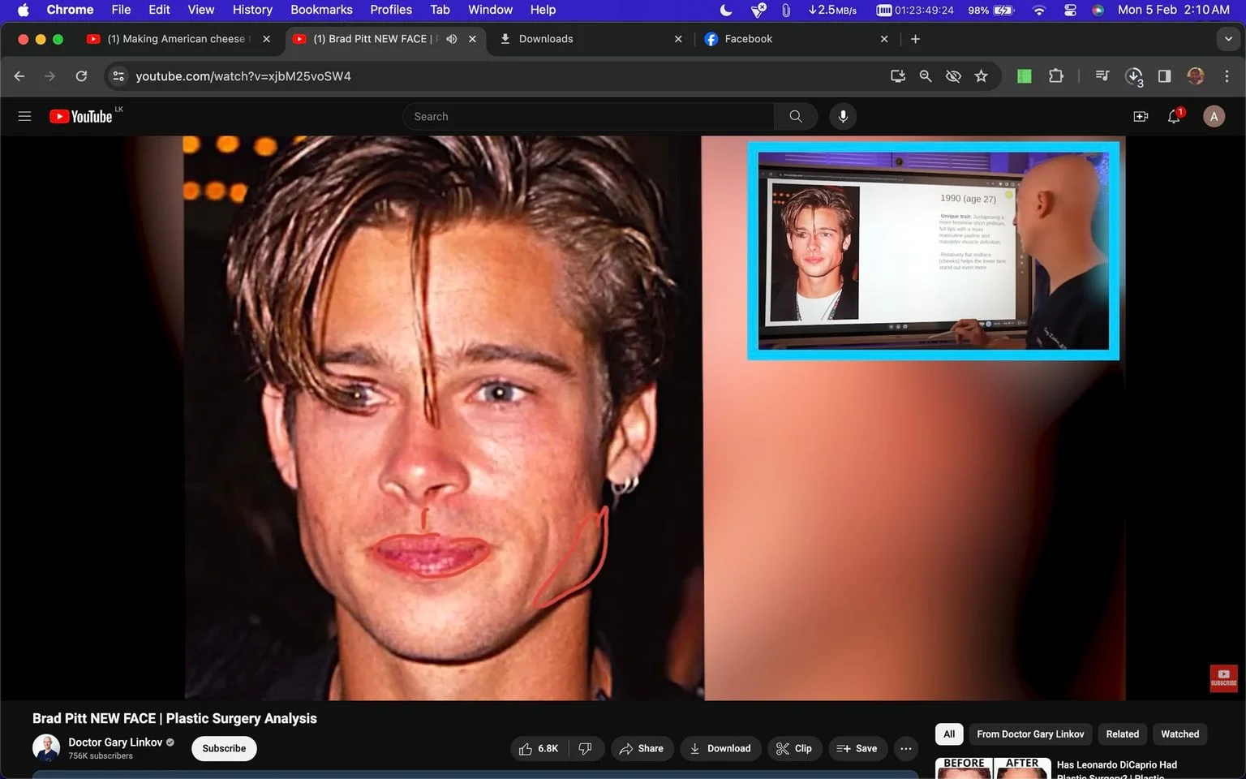Start voice search with the microphone icon
Viewport: 1246px width, 779px height.
pyautogui.click(x=843, y=116)
